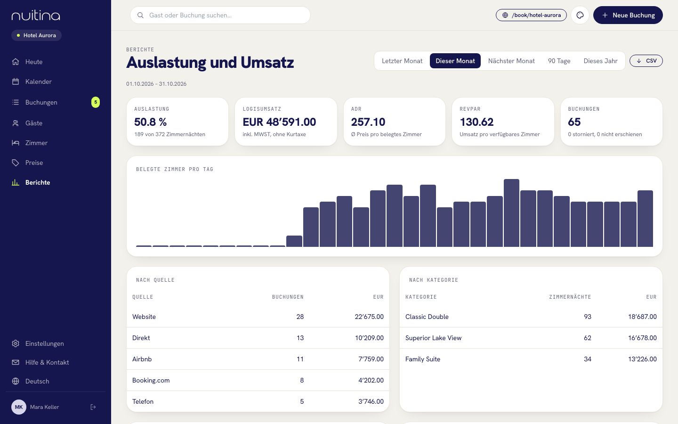Open Gäste person icon
The height and width of the screenshot is (424, 678).
(16, 123)
